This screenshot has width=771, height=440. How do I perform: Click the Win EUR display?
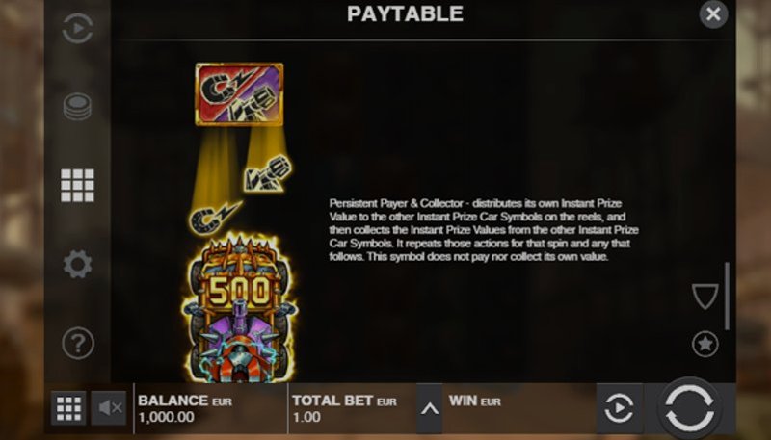[475, 401]
